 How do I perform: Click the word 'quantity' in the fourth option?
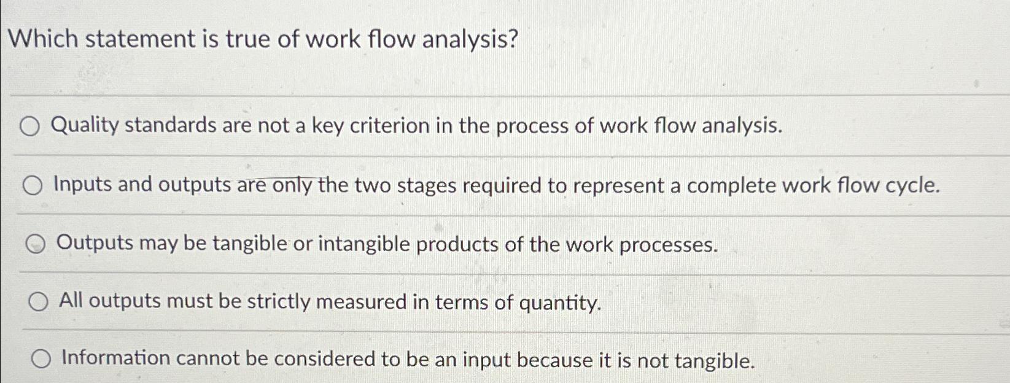click(559, 302)
